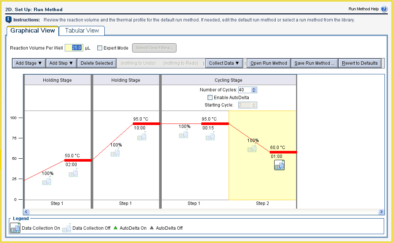Click ramp data collection icon in first Holding Stage
The width and height of the screenshot is (393, 243).
(47, 182)
